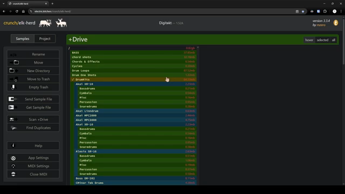Click the Get Sample File tool

(33, 107)
